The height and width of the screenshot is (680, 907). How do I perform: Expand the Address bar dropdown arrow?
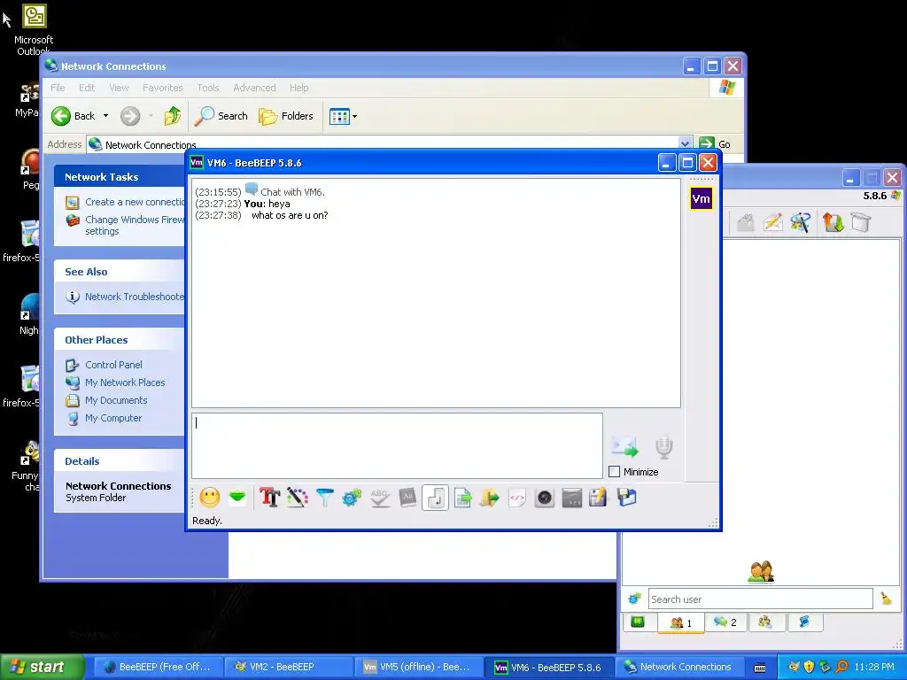(685, 143)
